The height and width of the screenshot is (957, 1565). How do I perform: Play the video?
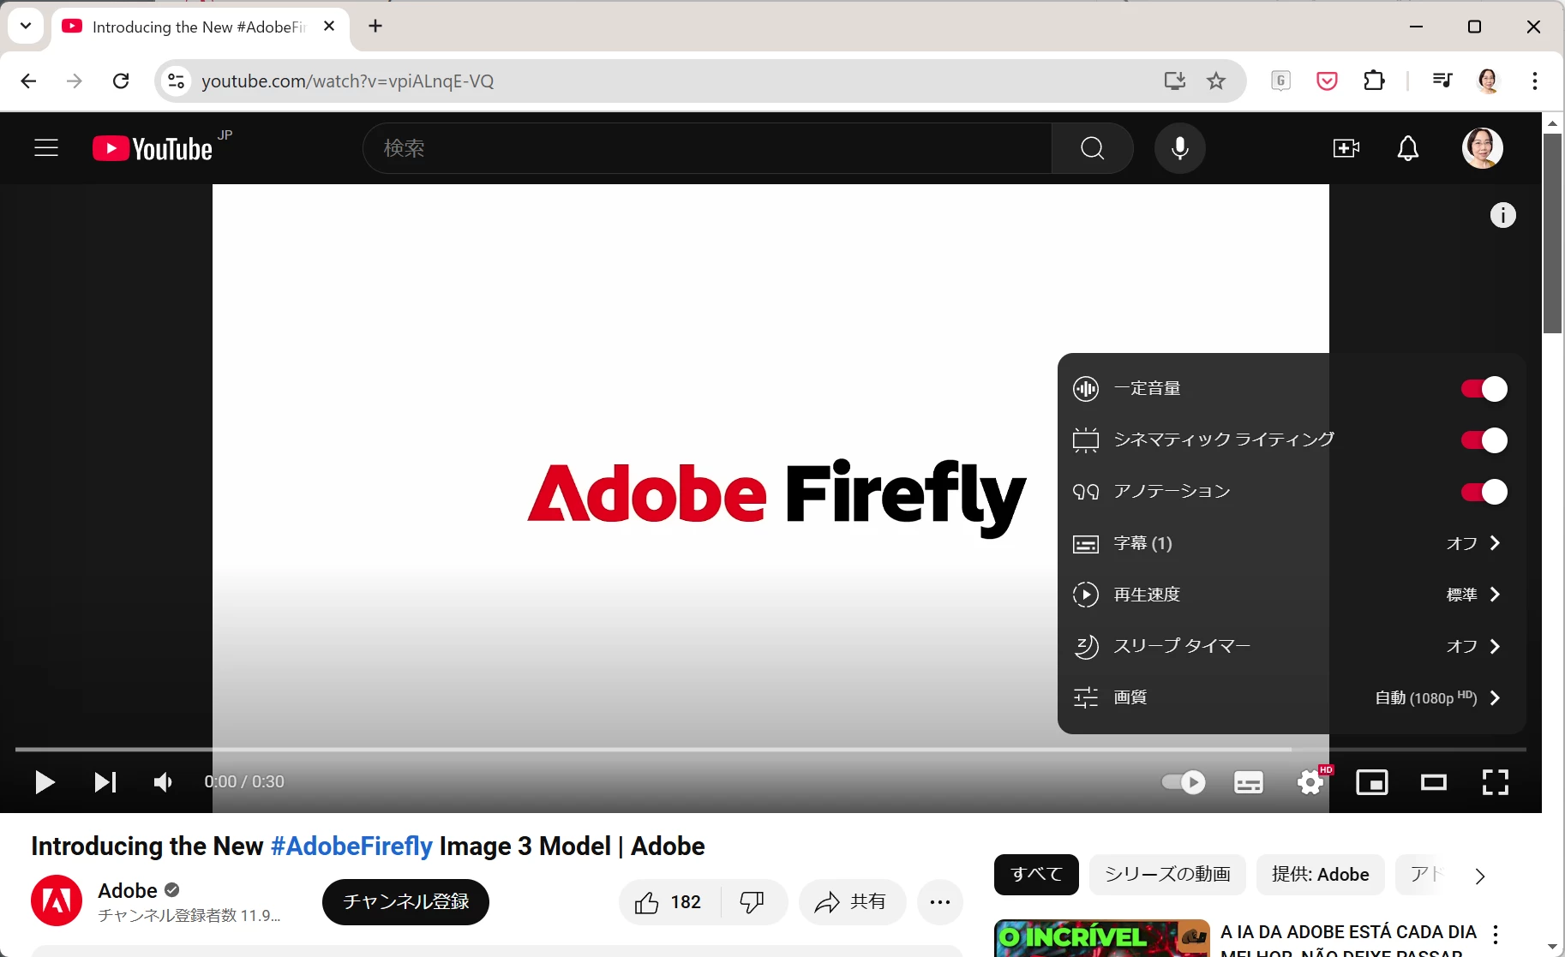(x=45, y=782)
